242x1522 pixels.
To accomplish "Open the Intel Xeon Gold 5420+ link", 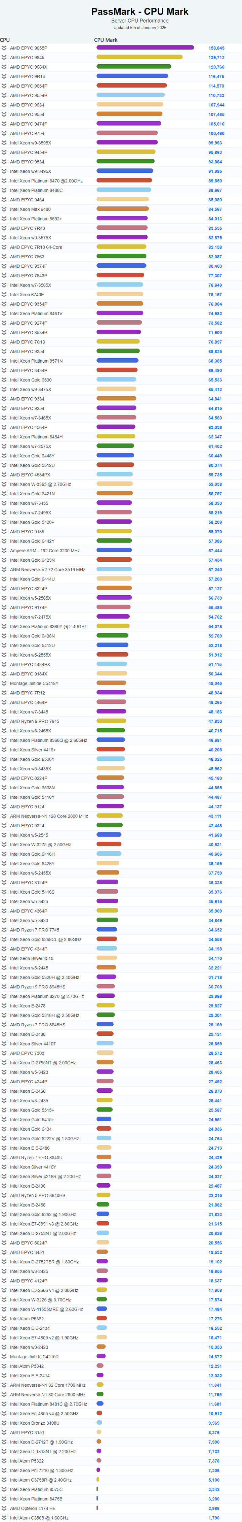I will click(x=32, y=522).
